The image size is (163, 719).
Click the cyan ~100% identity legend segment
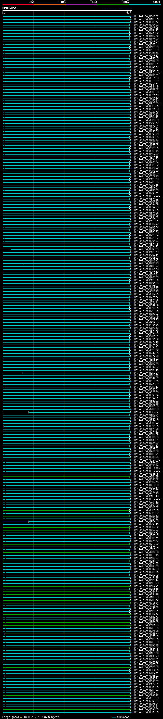(x=144, y=5)
